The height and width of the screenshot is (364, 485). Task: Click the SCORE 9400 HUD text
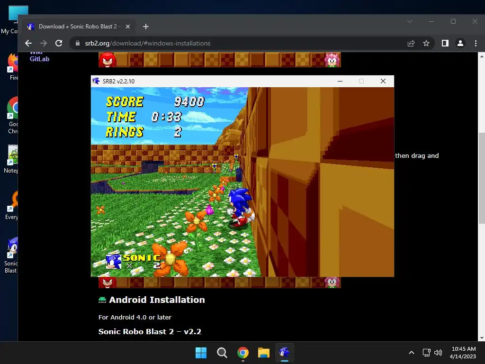[x=155, y=101]
